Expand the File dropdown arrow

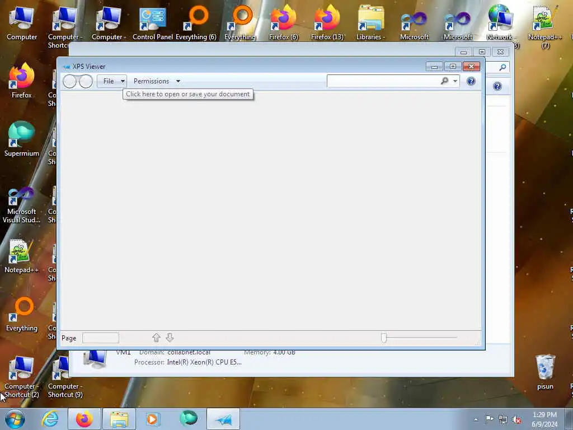tap(123, 81)
